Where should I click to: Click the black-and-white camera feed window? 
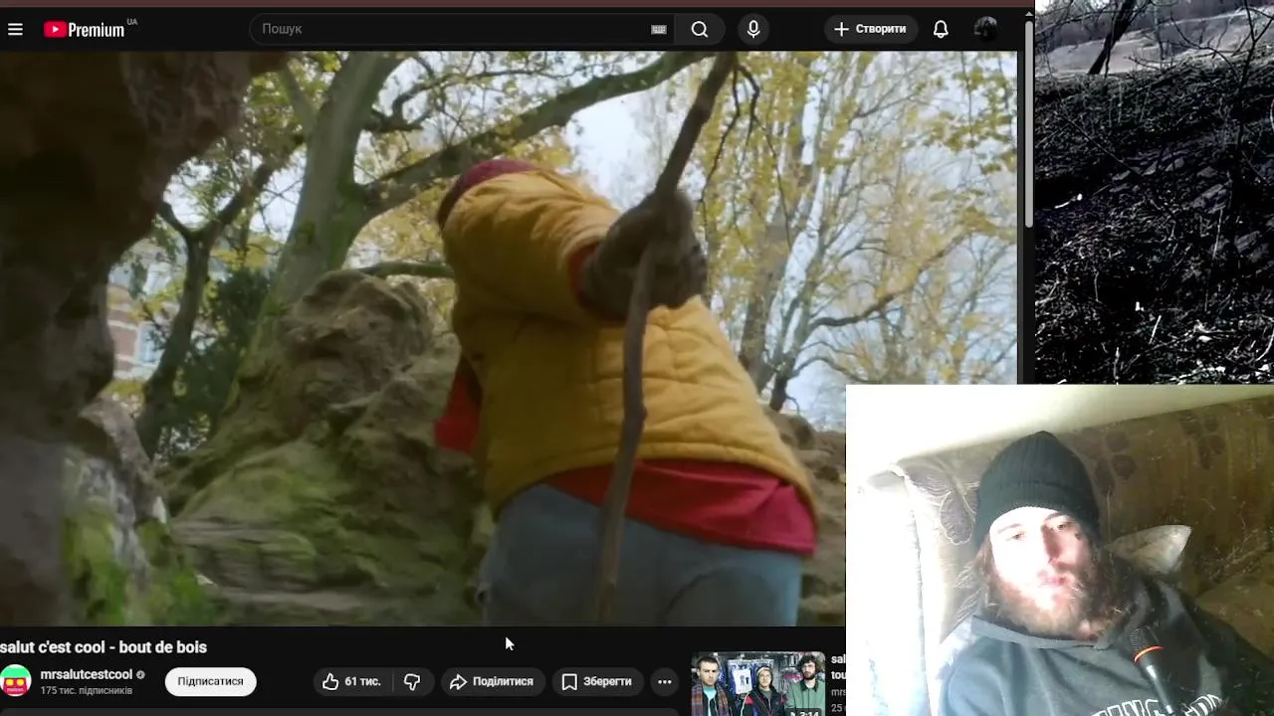coord(1155,191)
